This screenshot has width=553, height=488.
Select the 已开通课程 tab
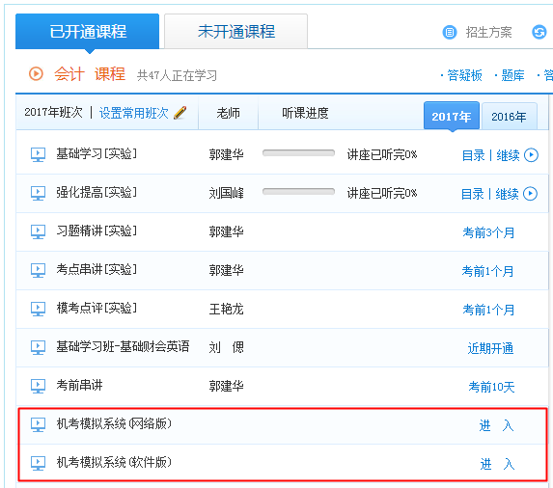pos(88,32)
